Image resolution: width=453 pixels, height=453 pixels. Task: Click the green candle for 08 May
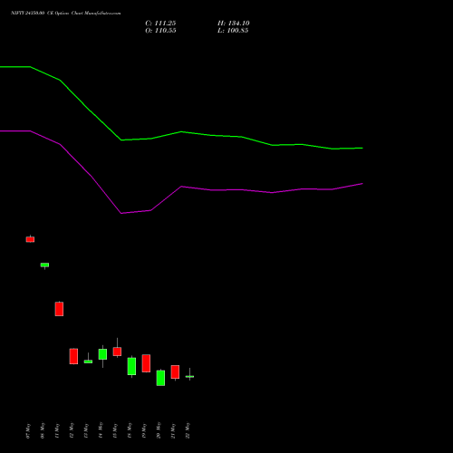pyautogui.click(x=44, y=265)
